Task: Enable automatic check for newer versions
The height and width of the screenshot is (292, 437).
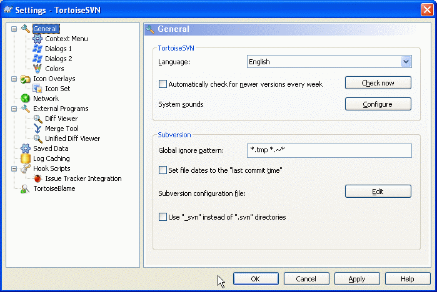Action: click(x=163, y=84)
